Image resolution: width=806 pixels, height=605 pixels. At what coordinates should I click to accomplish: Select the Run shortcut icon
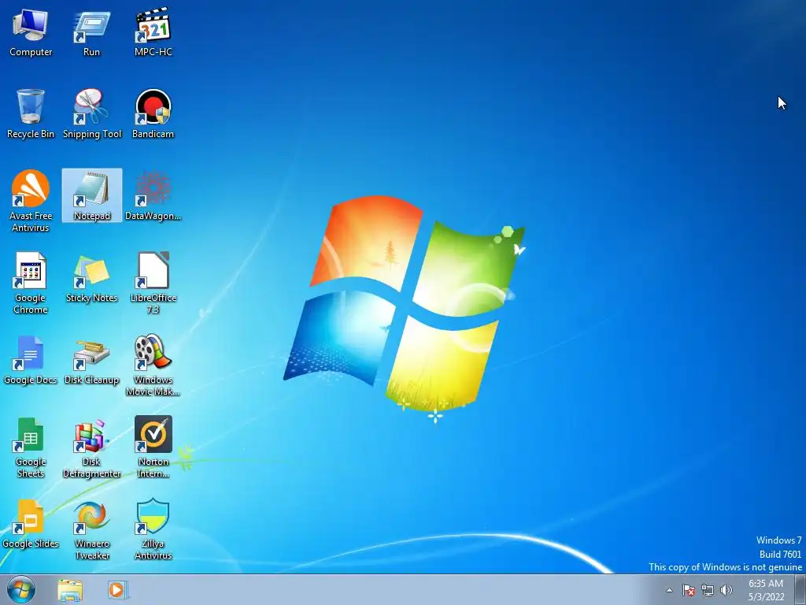91,32
